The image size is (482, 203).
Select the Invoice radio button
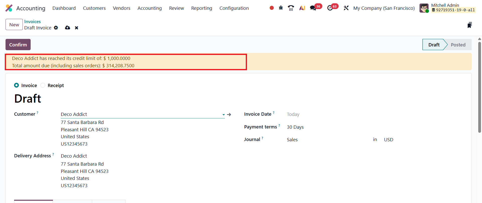[x=17, y=85]
